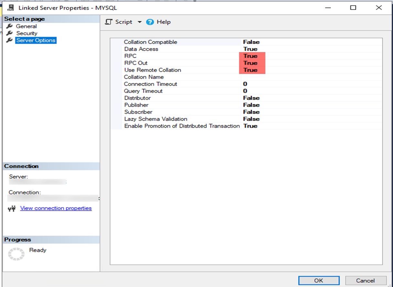Click the Cancel button
Viewport: 393px width, 287px height.
(x=366, y=280)
